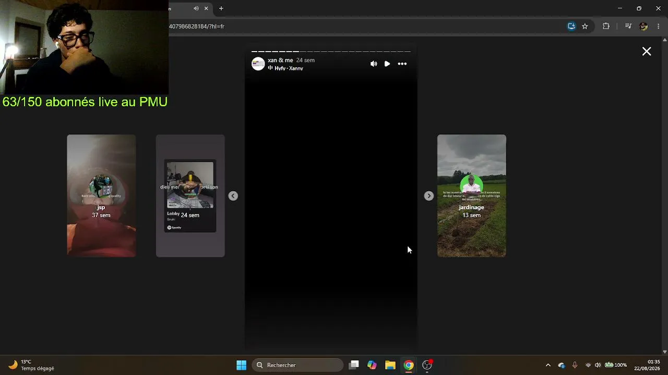Go to the previous story with the left arrow
This screenshot has height=375, width=668.
pyautogui.click(x=233, y=196)
